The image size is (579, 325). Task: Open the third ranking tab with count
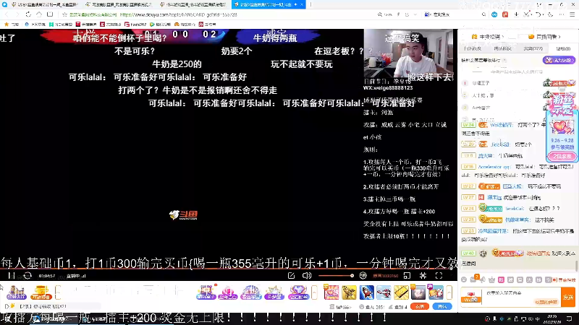533,48
